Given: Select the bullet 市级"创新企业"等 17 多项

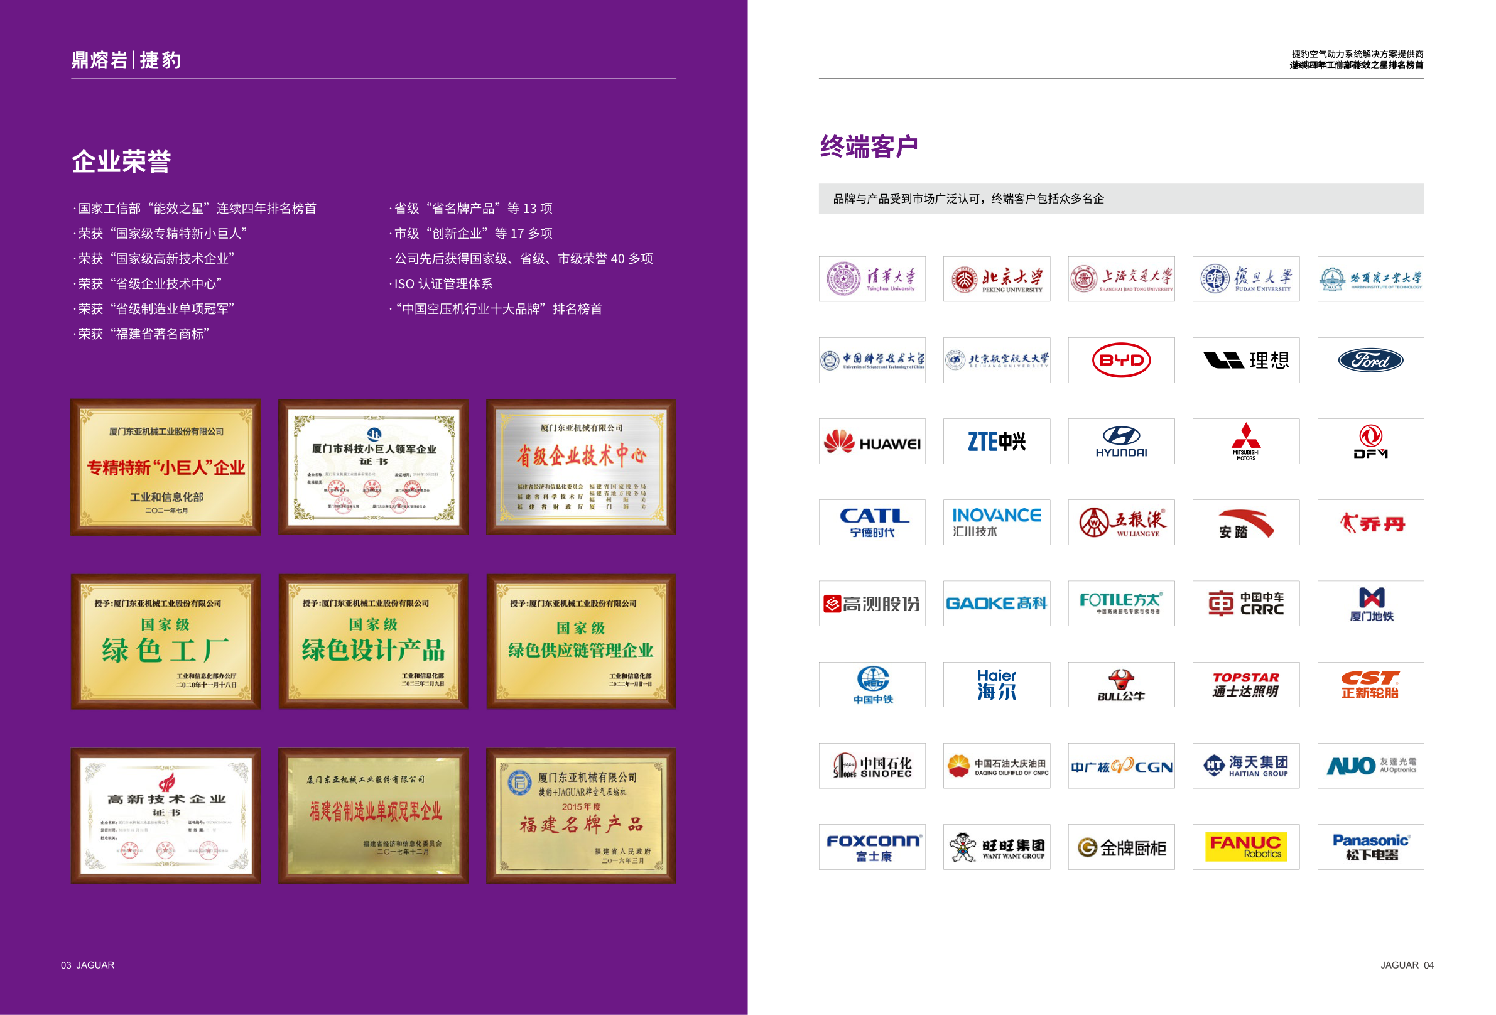Looking at the screenshot, I should click(x=470, y=233).
